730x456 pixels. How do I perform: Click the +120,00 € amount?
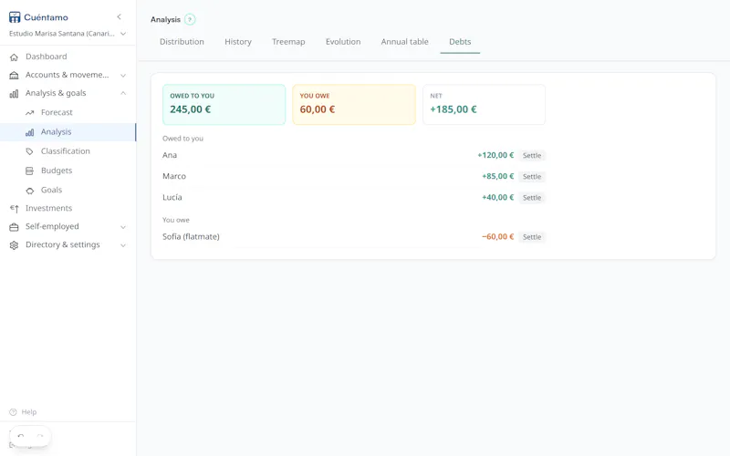[495, 155]
